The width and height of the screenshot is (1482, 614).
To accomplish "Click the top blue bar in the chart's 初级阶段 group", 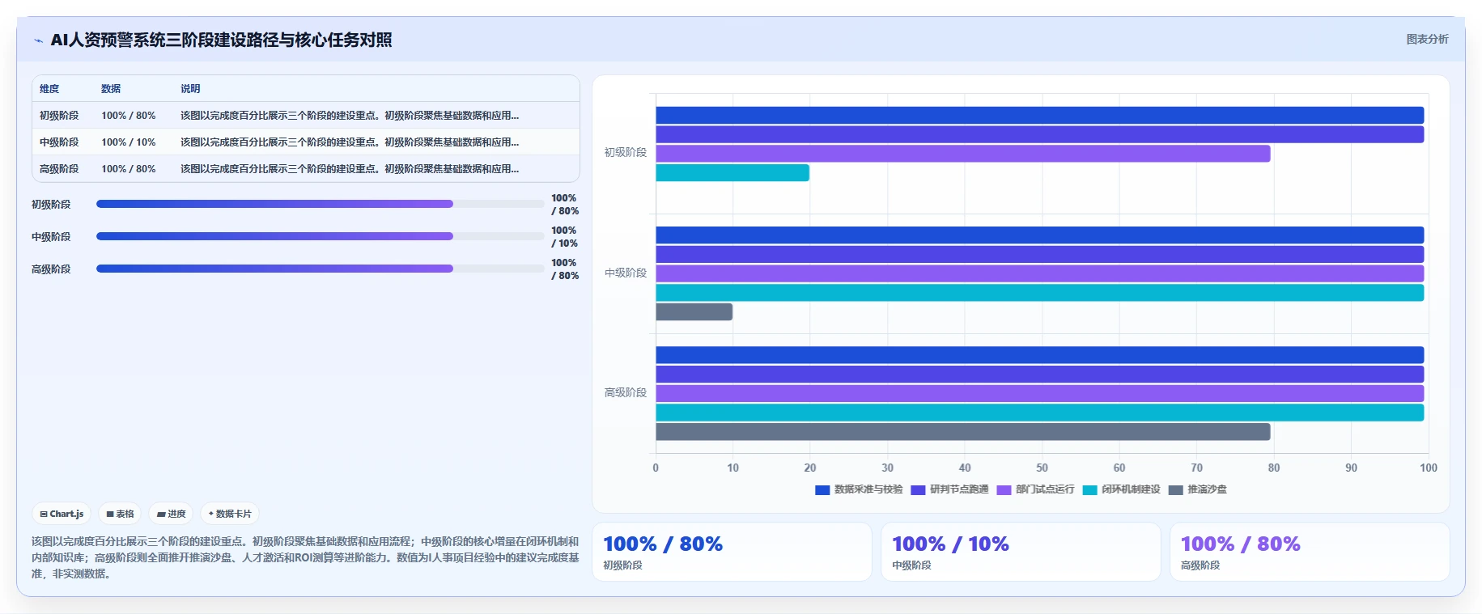I will (1040, 115).
